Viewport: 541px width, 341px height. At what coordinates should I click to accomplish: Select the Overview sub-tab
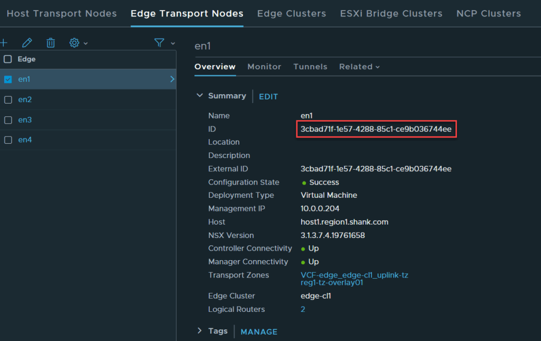[x=215, y=67]
